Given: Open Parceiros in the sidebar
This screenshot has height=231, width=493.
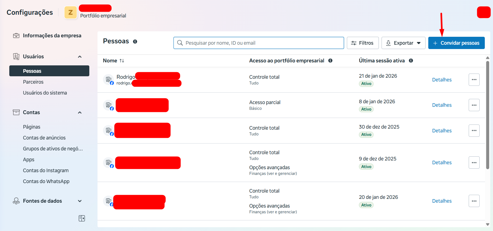Looking at the screenshot, I should pos(33,82).
